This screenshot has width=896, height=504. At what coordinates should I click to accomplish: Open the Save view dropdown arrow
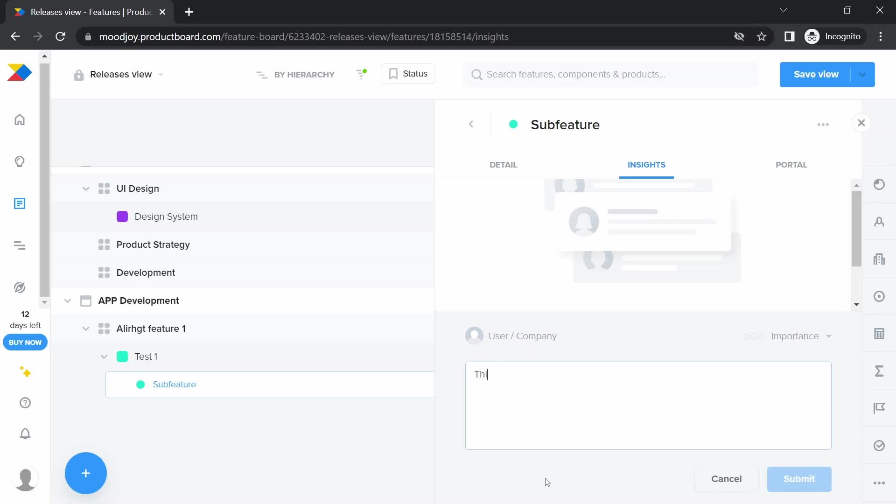pos(862,75)
